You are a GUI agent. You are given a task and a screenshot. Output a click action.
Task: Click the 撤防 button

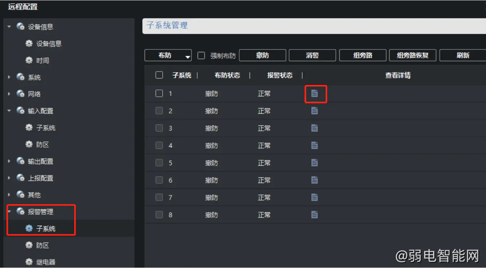(262, 55)
